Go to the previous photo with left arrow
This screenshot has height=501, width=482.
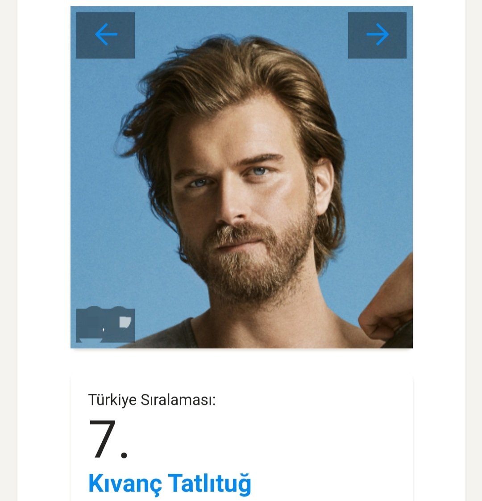[105, 35]
